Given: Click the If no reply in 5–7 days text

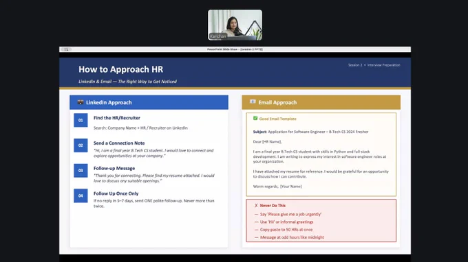Looking at the screenshot, I should click(154, 204).
